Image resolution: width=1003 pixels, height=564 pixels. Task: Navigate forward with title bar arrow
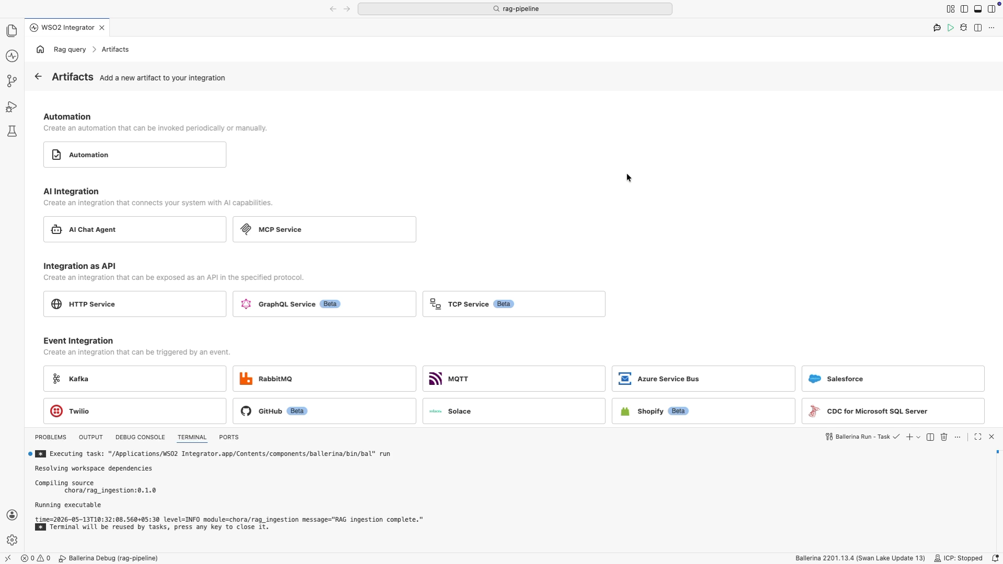[x=347, y=9]
